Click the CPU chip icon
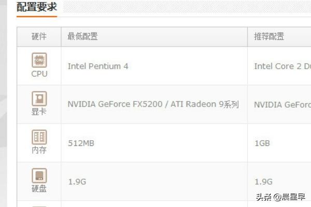 tap(39, 61)
